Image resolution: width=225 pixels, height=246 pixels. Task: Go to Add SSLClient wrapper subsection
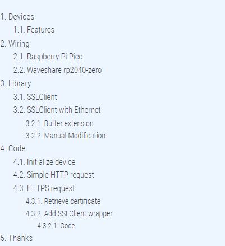[x=69, y=213]
